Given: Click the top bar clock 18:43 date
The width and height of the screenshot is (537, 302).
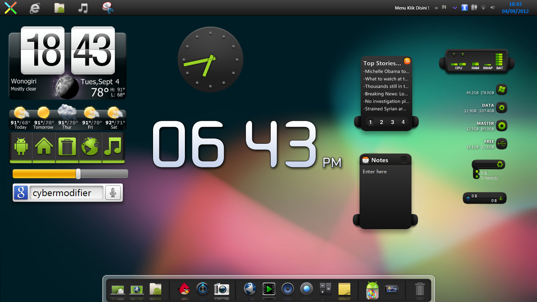Looking at the screenshot, I should (x=515, y=7).
